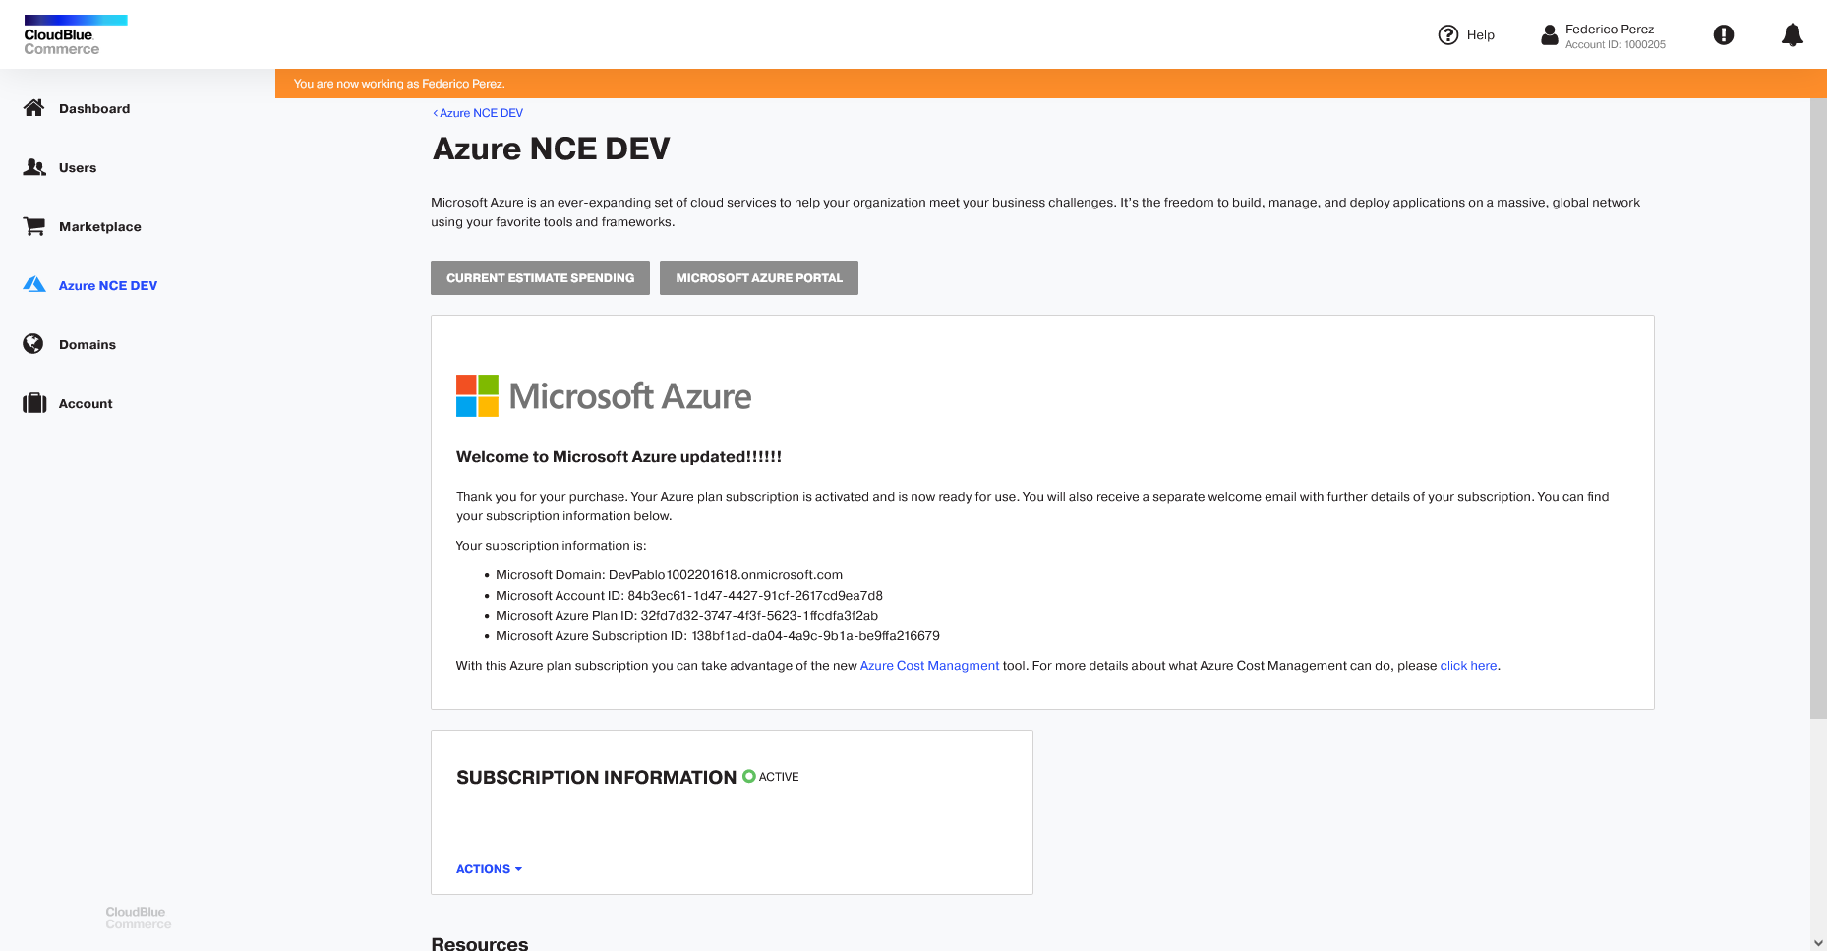
Task: Open the Account sidebar item
Action: [x=86, y=404]
